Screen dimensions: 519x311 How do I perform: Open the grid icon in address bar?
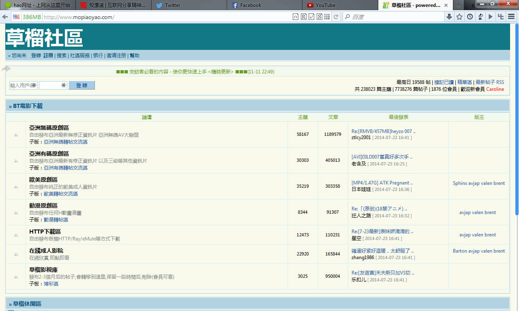pos(327,17)
